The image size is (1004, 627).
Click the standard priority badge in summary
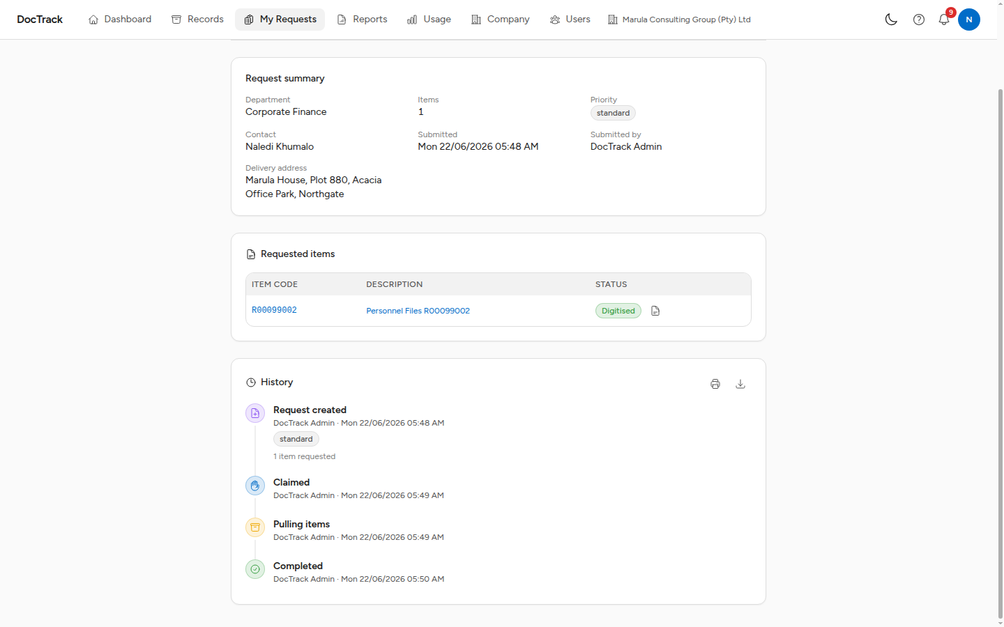click(613, 113)
